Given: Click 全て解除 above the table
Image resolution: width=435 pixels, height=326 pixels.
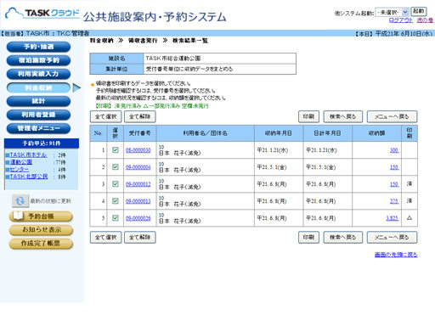Looking at the screenshot, I should tap(140, 116).
